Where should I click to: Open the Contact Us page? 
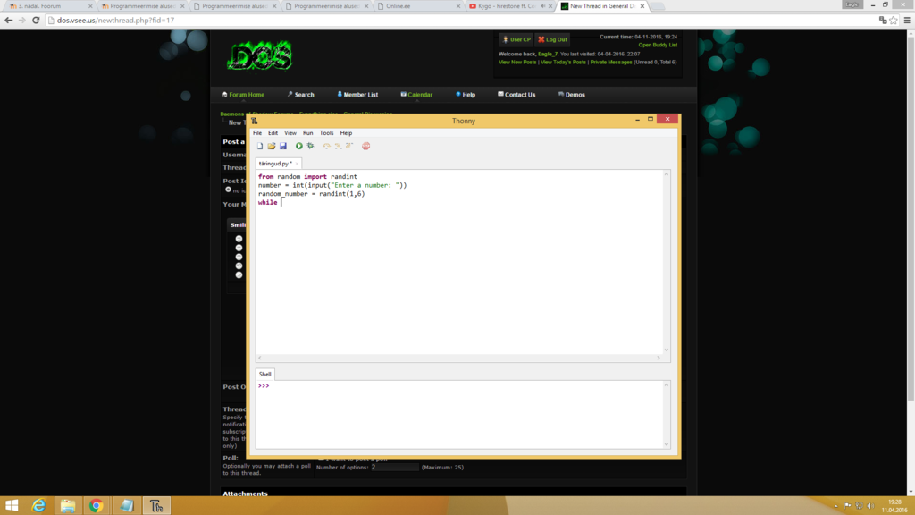pyautogui.click(x=516, y=95)
